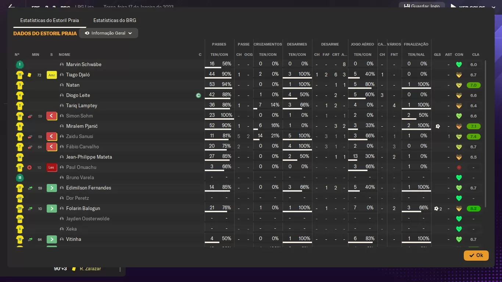The image size is (502, 282).
Task: Click Zaidu Sanusi's 7.4 rating badge
Action: click(x=473, y=137)
